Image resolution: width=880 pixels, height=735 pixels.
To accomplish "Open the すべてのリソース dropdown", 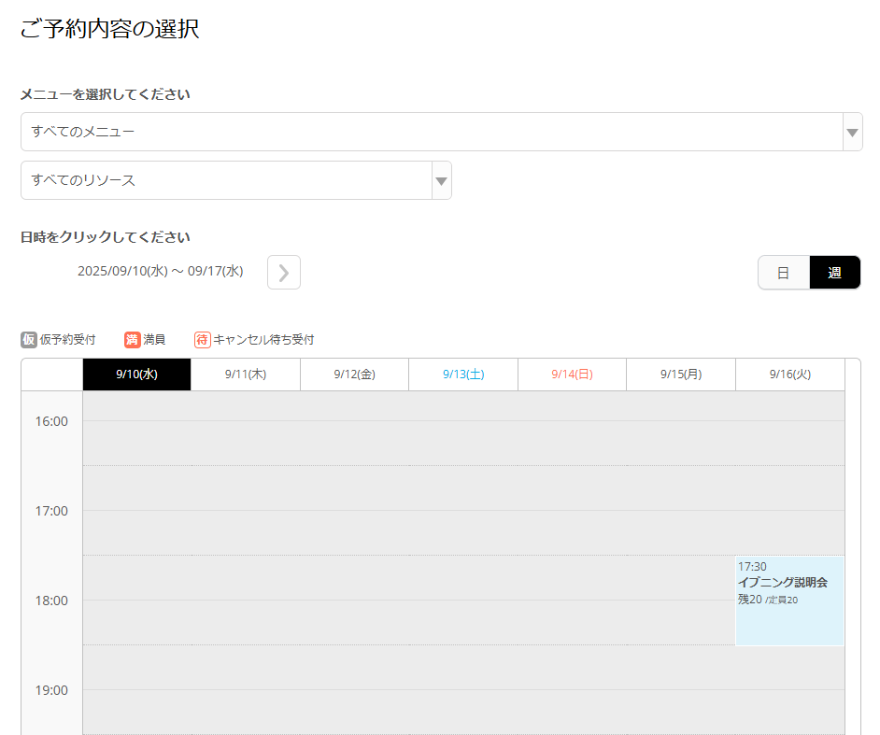I will point(226,180).
